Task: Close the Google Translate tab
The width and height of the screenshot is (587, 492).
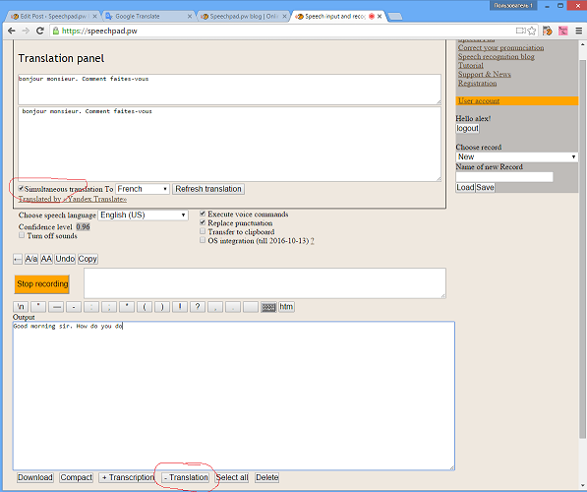Action: click(190, 17)
